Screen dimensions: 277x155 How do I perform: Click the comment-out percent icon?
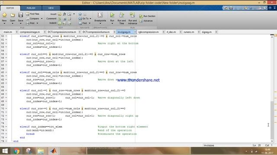(60, 19)
